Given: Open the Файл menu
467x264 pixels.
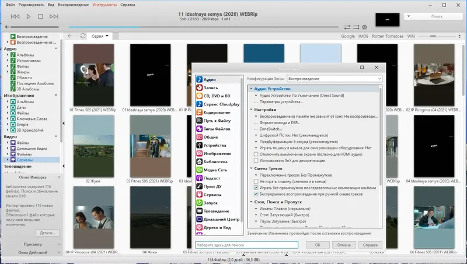Looking at the screenshot, I should tap(10, 5).
